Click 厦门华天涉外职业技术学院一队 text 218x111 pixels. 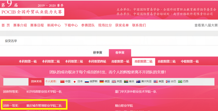(136, 92)
